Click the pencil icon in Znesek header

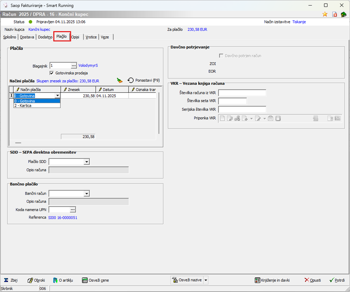[x=65, y=90]
